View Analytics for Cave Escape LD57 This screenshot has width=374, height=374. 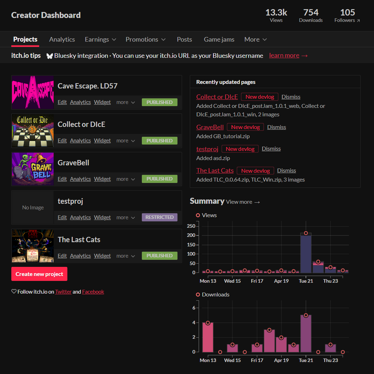coord(80,102)
